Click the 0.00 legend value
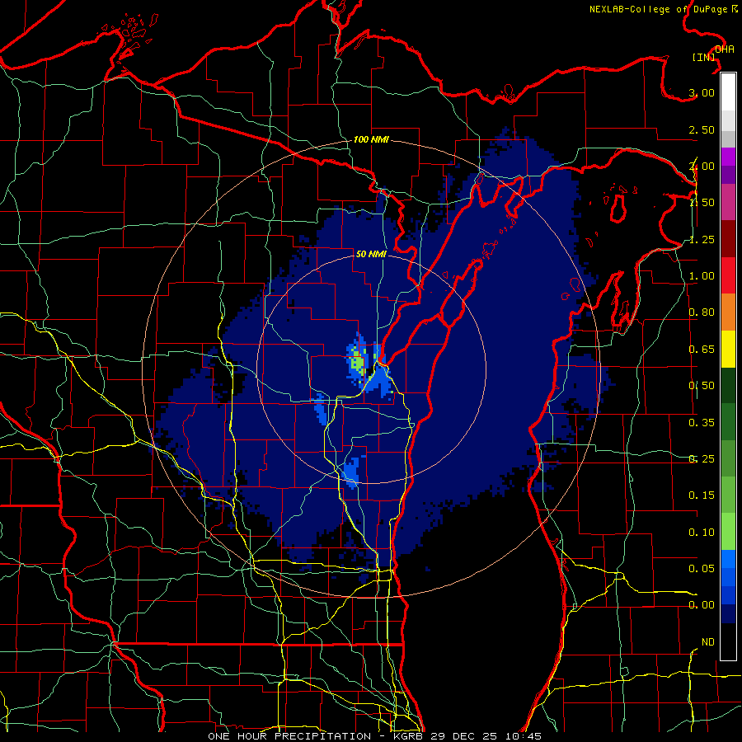The height and width of the screenshot is (742, 742). click(702, 605)
